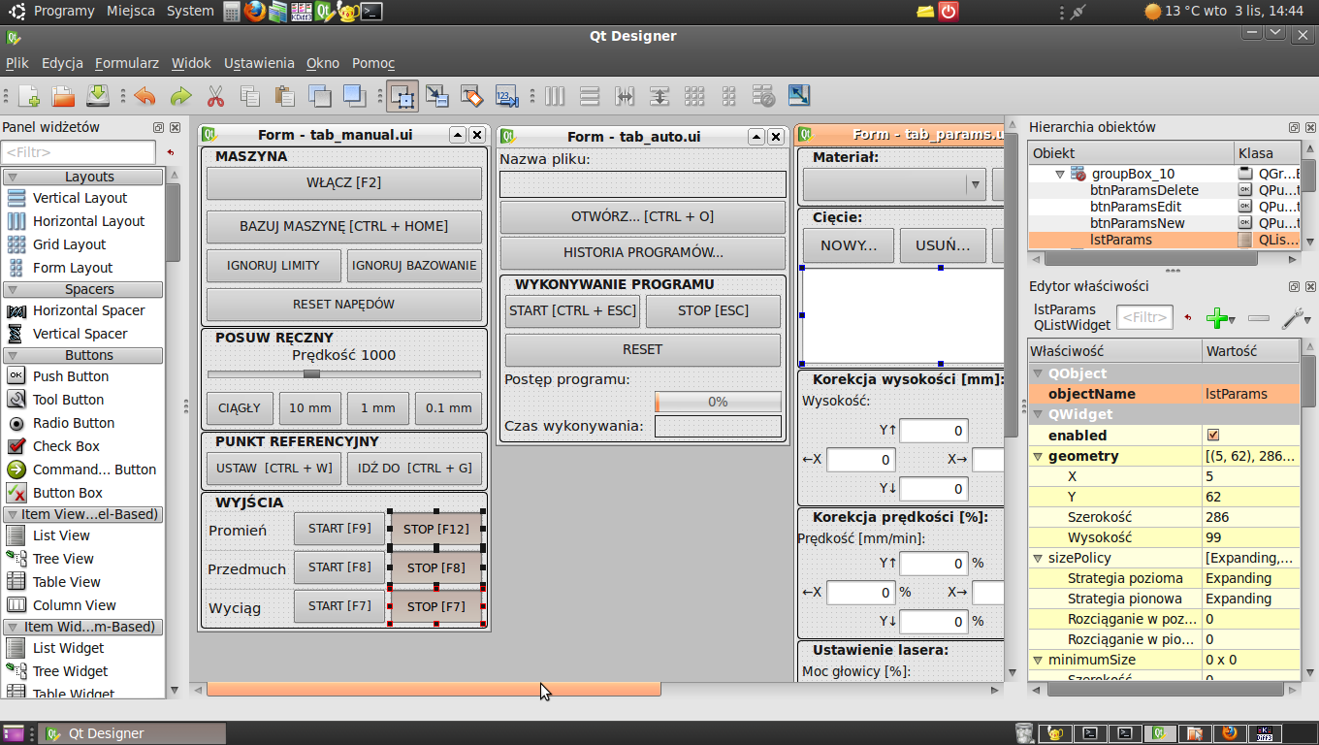Collapse the sizePolicy property row
1319x745 pixels.
click(x=1038, y=558)
